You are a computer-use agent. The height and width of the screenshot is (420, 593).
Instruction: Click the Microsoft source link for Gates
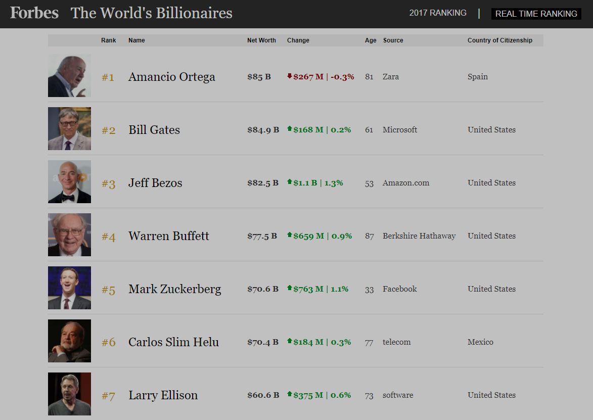pos(399,129)
